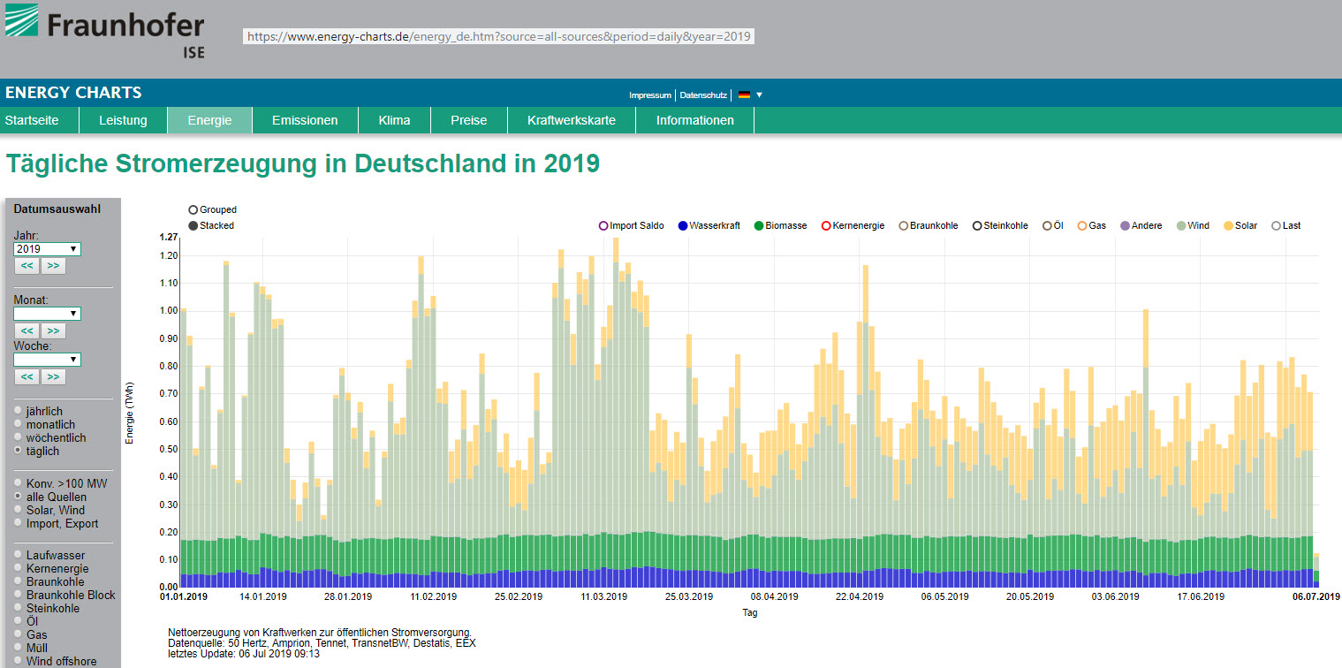Open the Emissionen tab

coord(305,120)
